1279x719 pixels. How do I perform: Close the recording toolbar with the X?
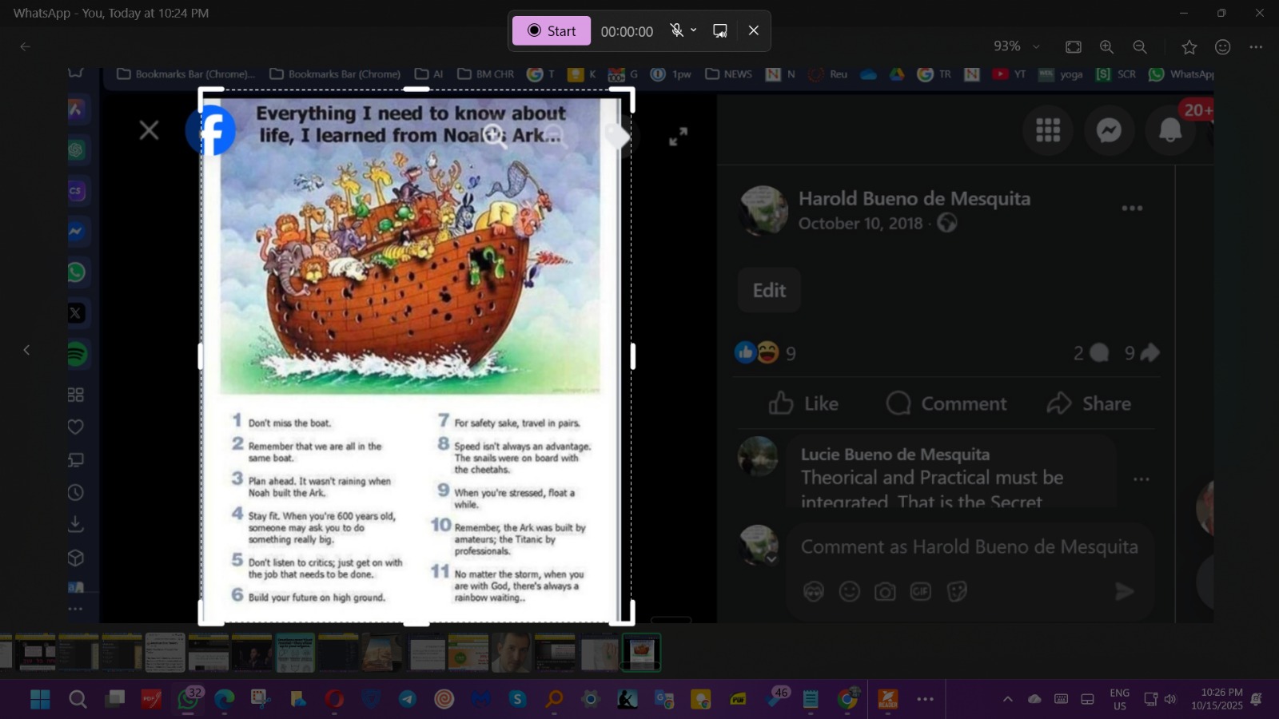tap(753, 30)
